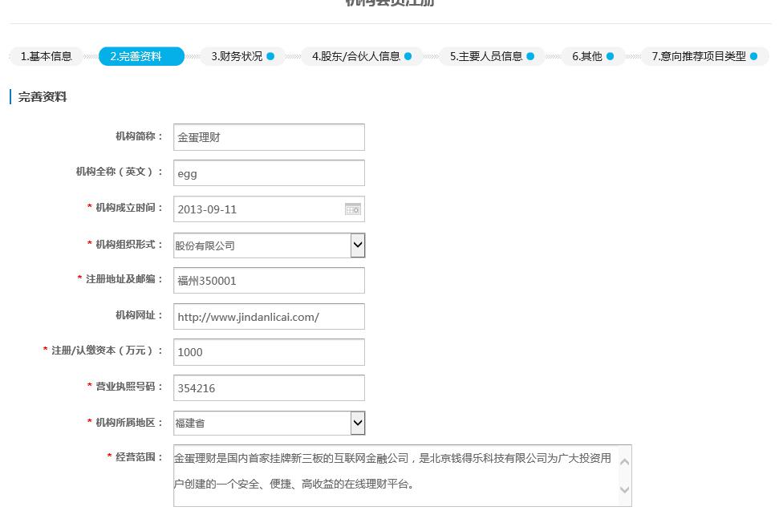
Task: Expand the 机构所属地区 dropdown
Action: 358,423
